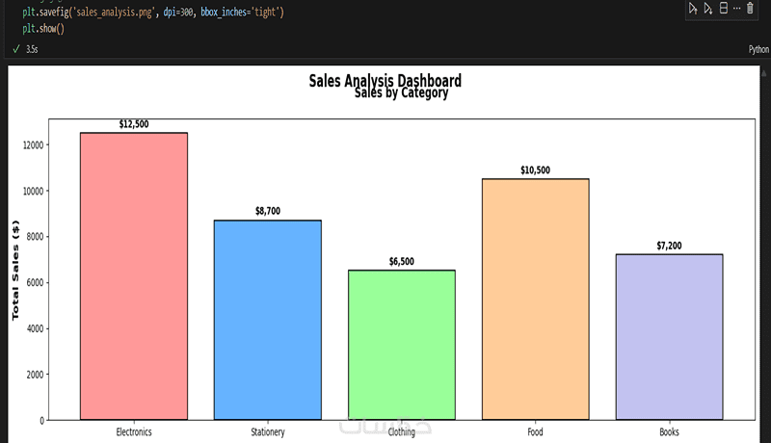The width and height of the screenshot is (771, 443).
Task: Click the $12,500 value label
Action: pos(134,124)
